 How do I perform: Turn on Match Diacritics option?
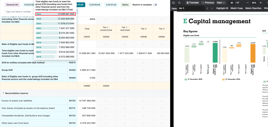coord(253,8)
